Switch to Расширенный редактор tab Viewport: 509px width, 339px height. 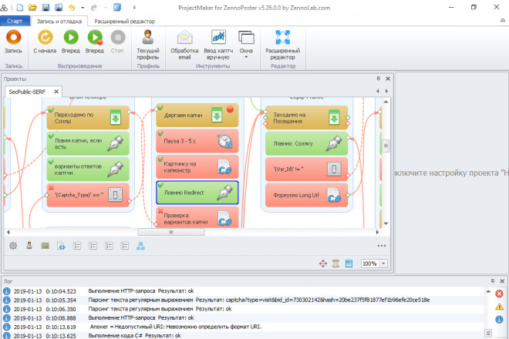tap(125, 22)
